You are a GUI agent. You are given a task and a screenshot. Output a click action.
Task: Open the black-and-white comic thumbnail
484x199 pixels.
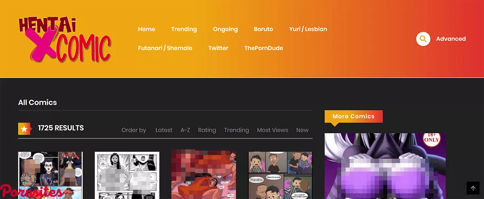pos(127,175)
